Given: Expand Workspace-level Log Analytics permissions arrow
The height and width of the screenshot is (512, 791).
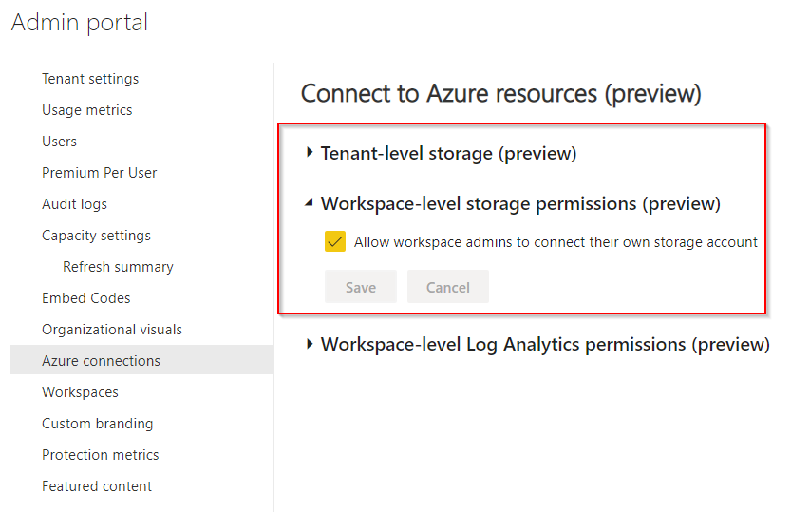Looking at the screenshot, I should point(310,344).
